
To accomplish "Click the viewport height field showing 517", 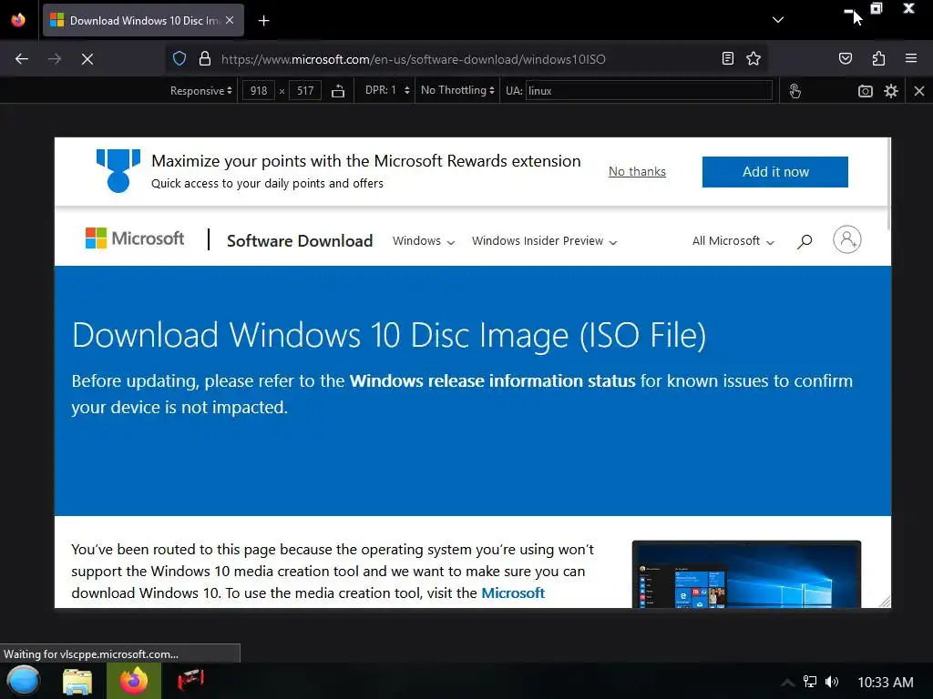I will [x=305, y=91].
